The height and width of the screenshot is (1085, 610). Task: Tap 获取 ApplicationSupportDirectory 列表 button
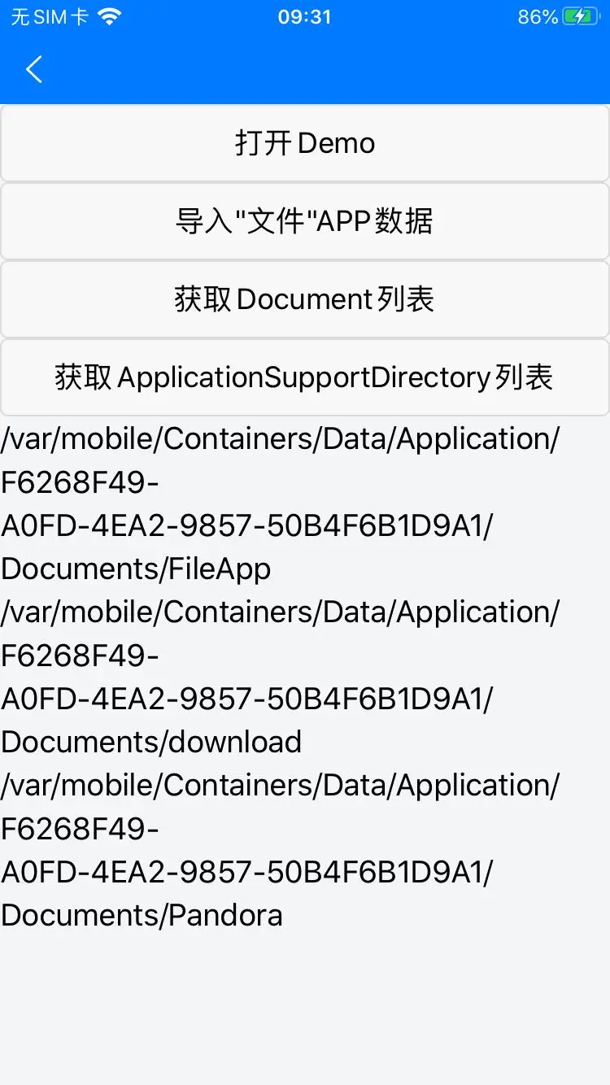pos(304,377)
